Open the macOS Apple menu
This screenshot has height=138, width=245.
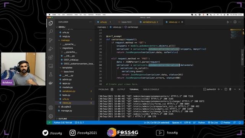49,15
